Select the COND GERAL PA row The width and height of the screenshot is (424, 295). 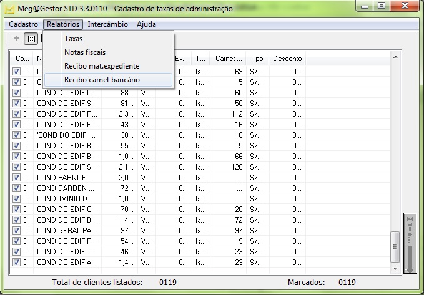[x=66, y=230]
